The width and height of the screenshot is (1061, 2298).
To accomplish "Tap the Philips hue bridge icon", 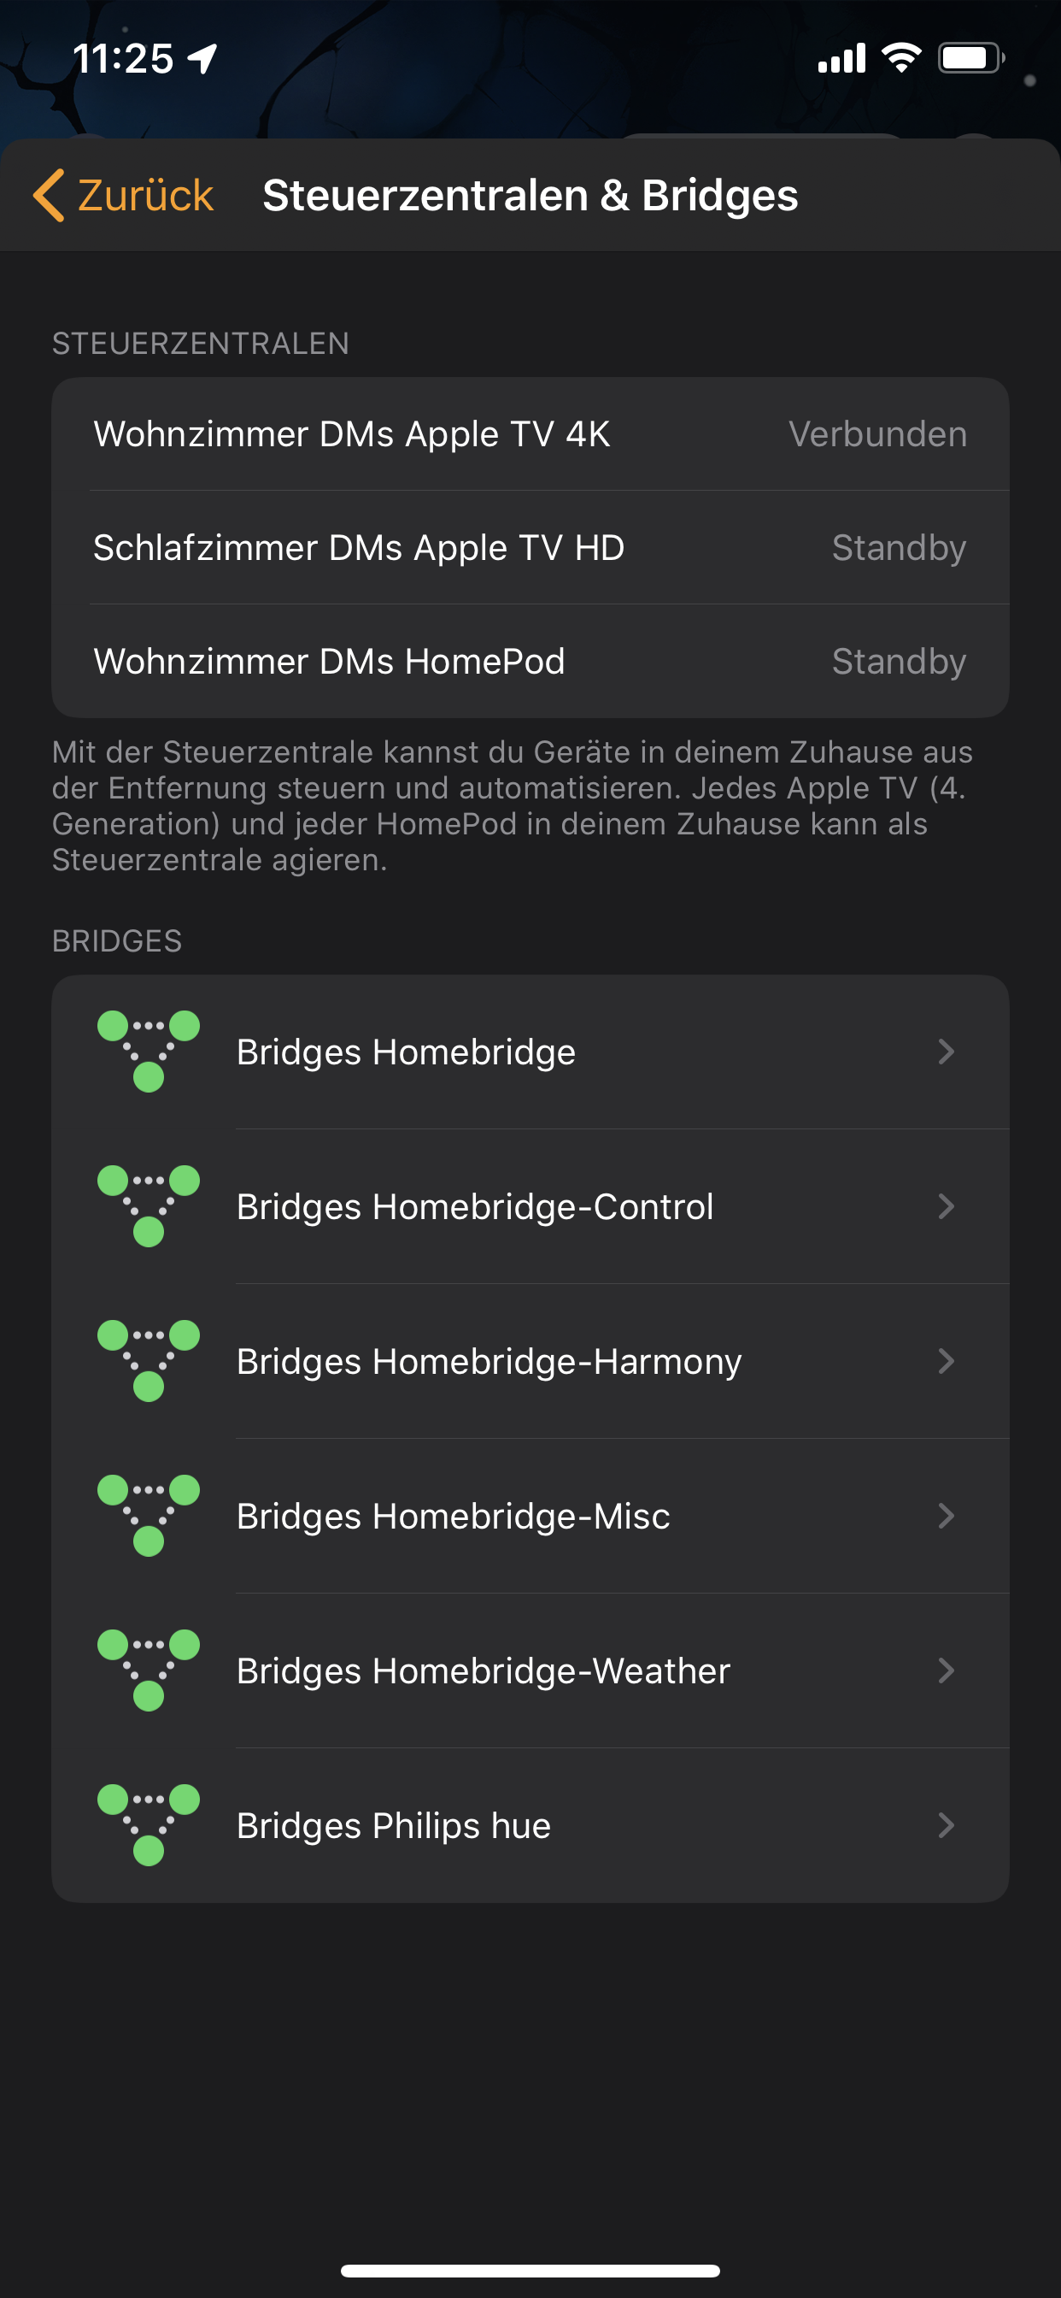I will pos(148,1825).
